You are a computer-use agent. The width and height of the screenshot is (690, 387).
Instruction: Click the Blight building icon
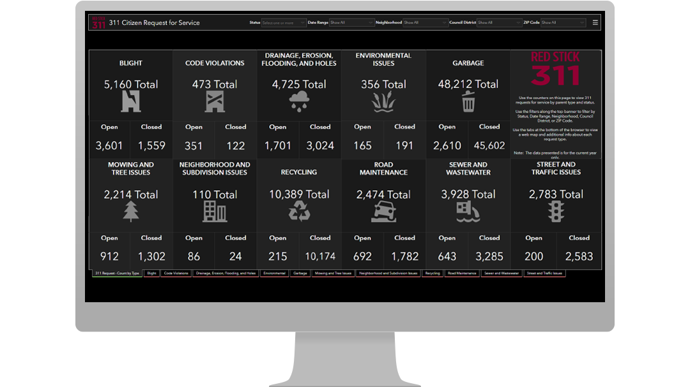click(x=131, y=101)
